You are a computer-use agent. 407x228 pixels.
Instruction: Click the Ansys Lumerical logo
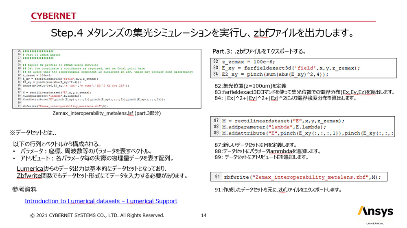pos(375,215)
